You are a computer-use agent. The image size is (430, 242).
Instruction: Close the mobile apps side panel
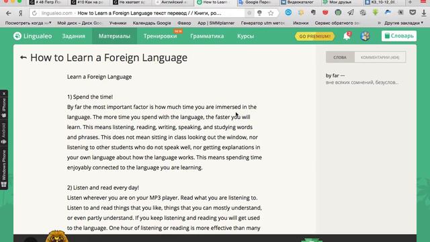click(x=4, y=93)
